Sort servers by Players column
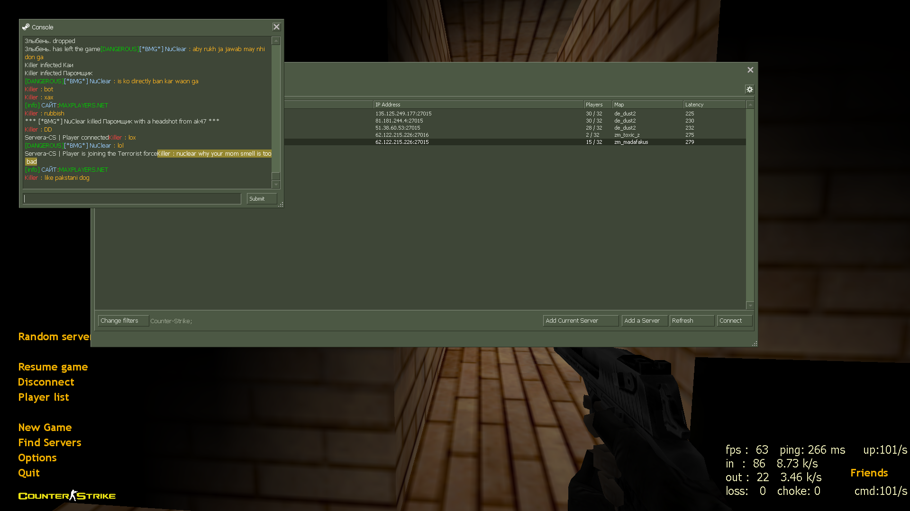 [598, 105]
